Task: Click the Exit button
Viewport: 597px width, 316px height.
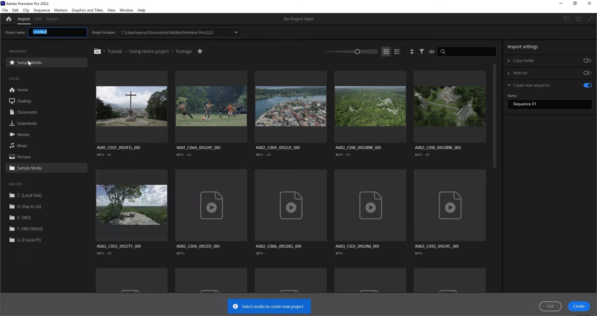Action: coord(550,306)
